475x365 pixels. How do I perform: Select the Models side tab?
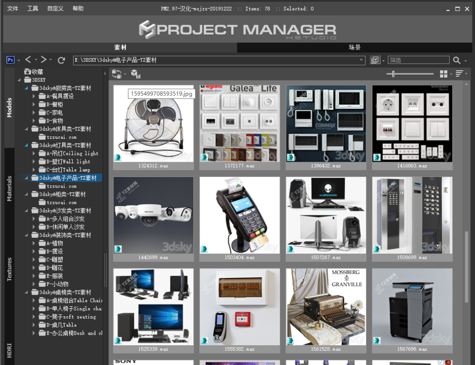(x=9, y=108)
